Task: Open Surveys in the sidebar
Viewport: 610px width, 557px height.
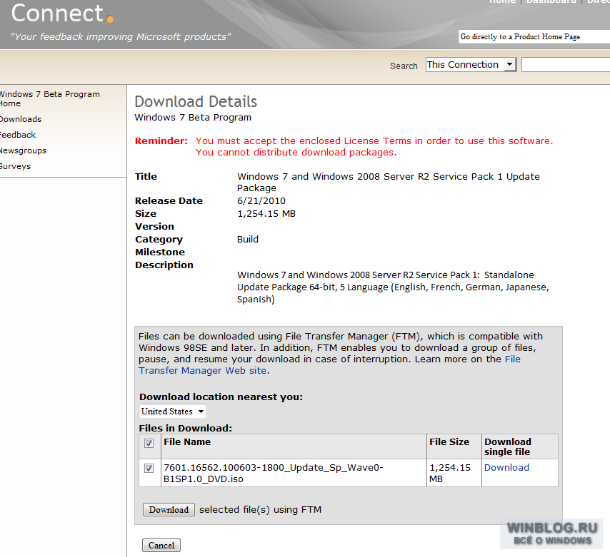Action: click(x=15, y=166)
